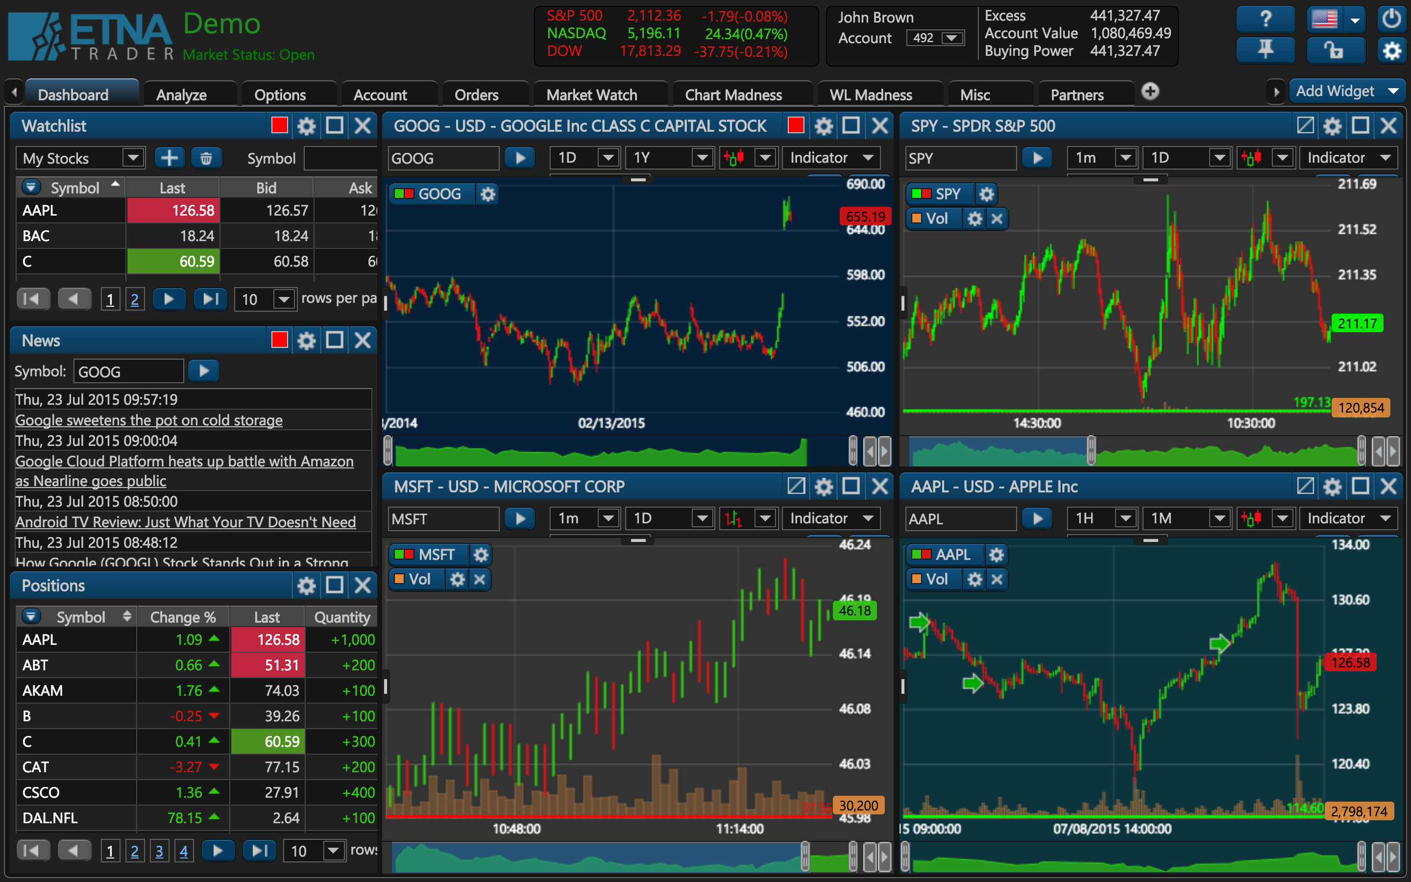Go to Watchlist page 2
The image size is (1411, 882).
tap(135, 299)
